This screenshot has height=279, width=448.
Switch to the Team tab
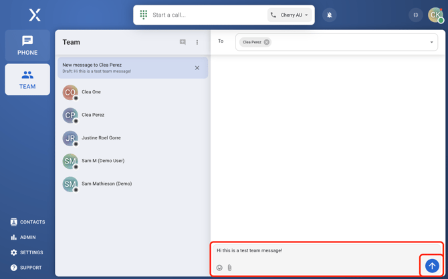[x=27, y=79]
